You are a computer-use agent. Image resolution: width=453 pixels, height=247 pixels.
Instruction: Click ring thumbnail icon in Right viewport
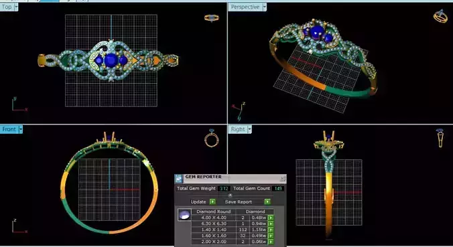440,138
